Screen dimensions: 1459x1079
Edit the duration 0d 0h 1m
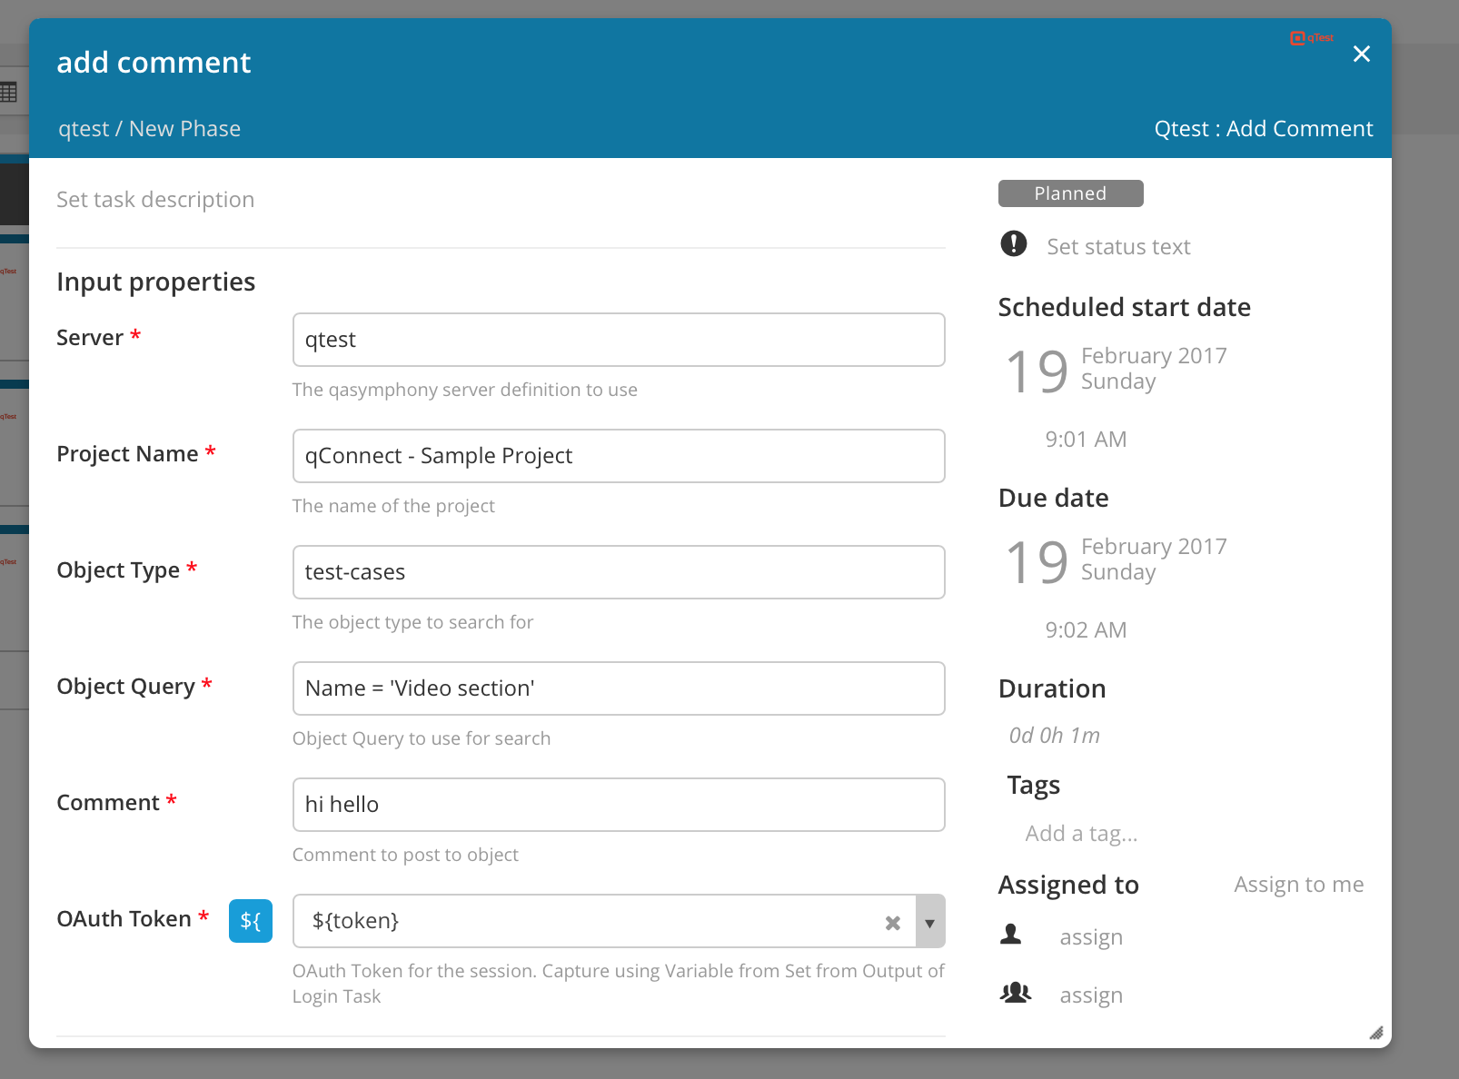click(x=1054, y=736)
